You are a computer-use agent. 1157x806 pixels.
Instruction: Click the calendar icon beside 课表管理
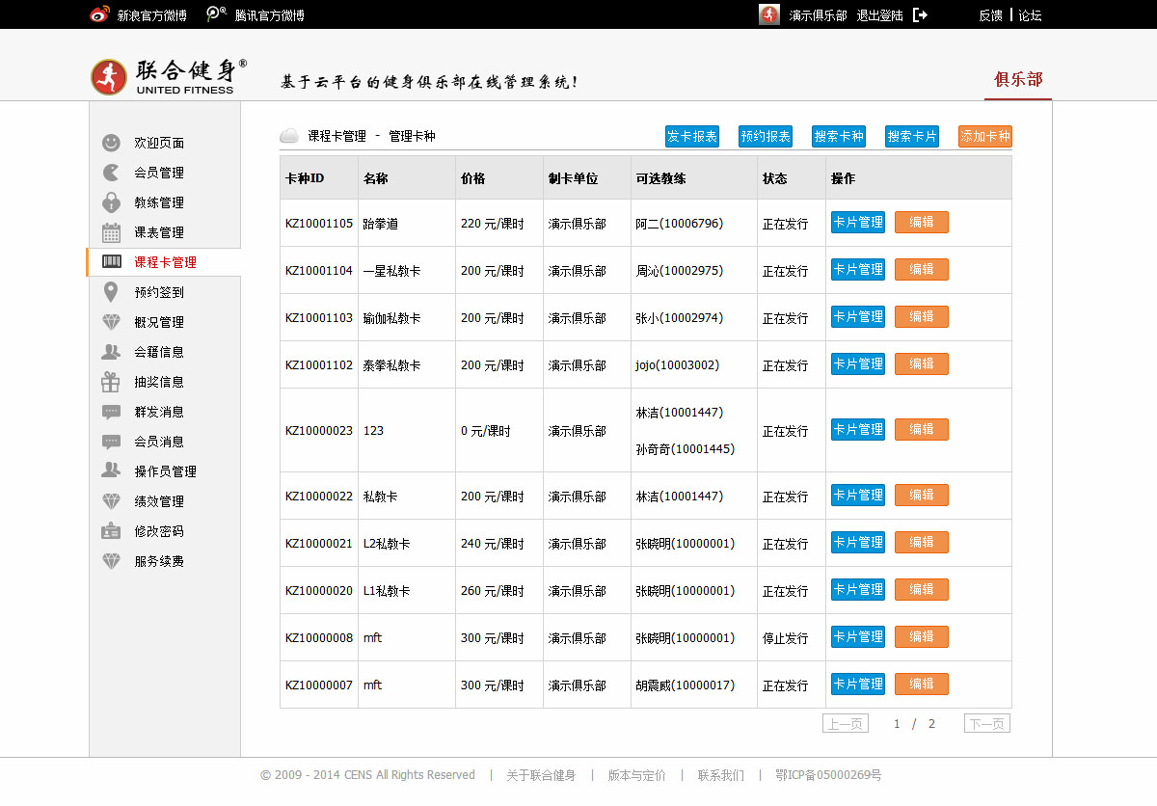click(112, 232)
